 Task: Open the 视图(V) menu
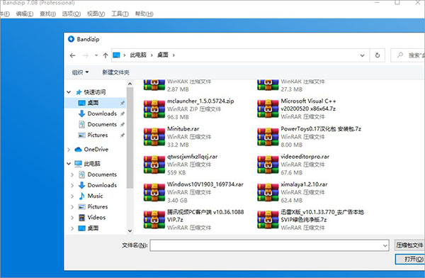(96, 14)
